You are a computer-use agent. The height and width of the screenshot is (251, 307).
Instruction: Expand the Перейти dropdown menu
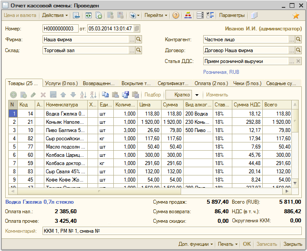[156, 16]
